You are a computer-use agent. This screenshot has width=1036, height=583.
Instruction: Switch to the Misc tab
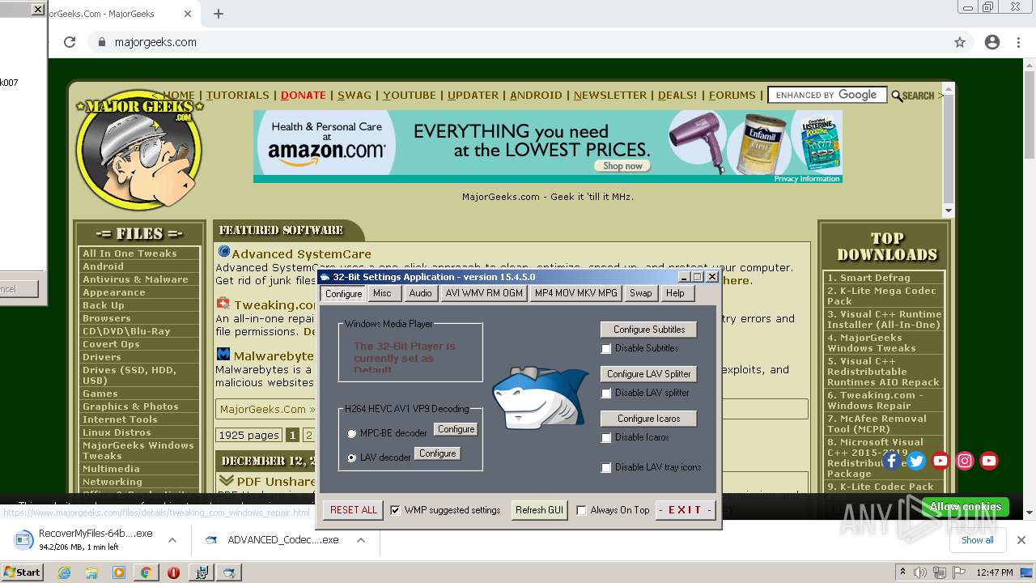click(382, 293)
